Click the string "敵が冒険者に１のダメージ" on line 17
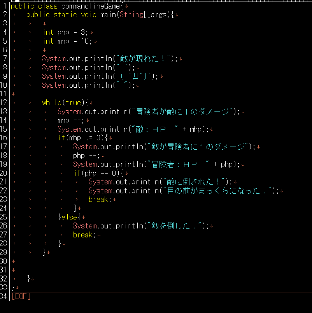 pos(198,147)
